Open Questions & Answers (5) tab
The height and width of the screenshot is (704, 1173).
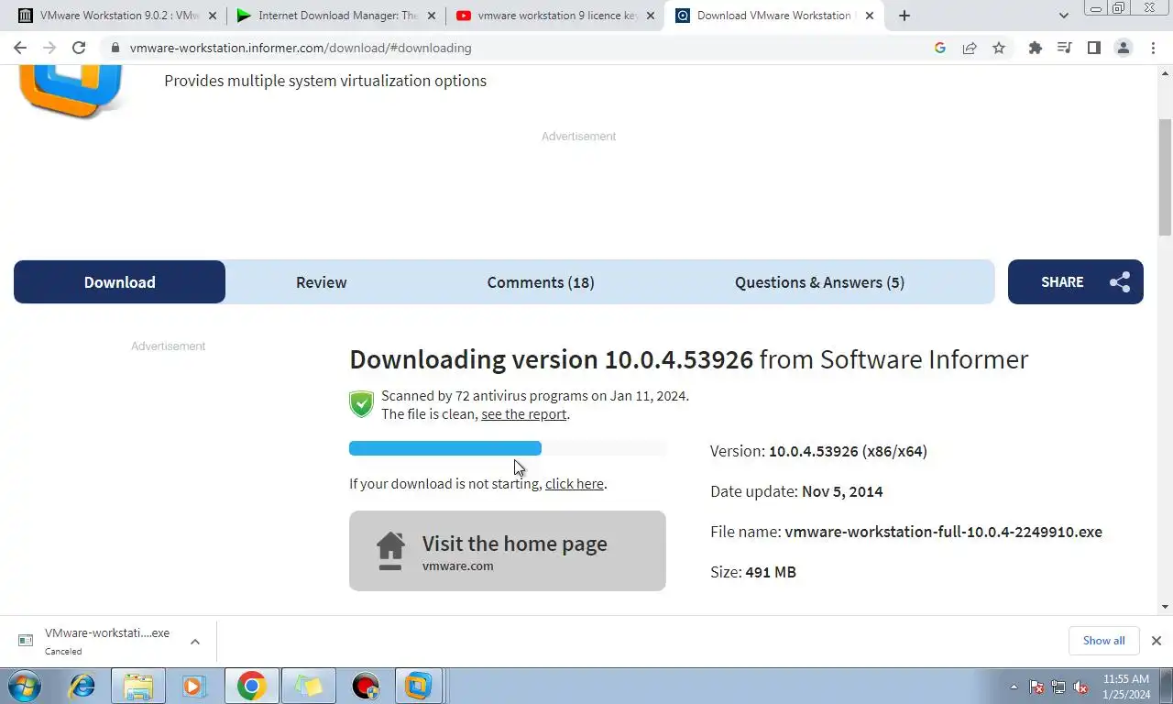click(x=819, y=282)
